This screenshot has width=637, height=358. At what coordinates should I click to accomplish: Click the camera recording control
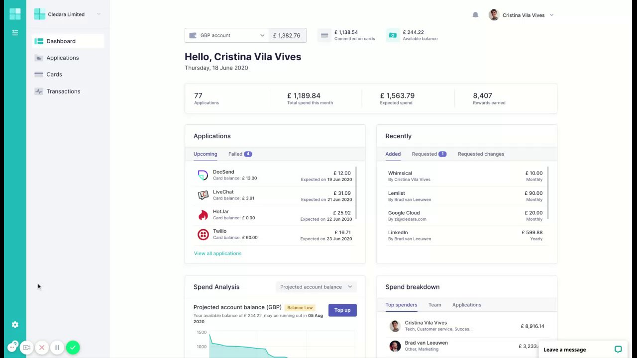27,348
